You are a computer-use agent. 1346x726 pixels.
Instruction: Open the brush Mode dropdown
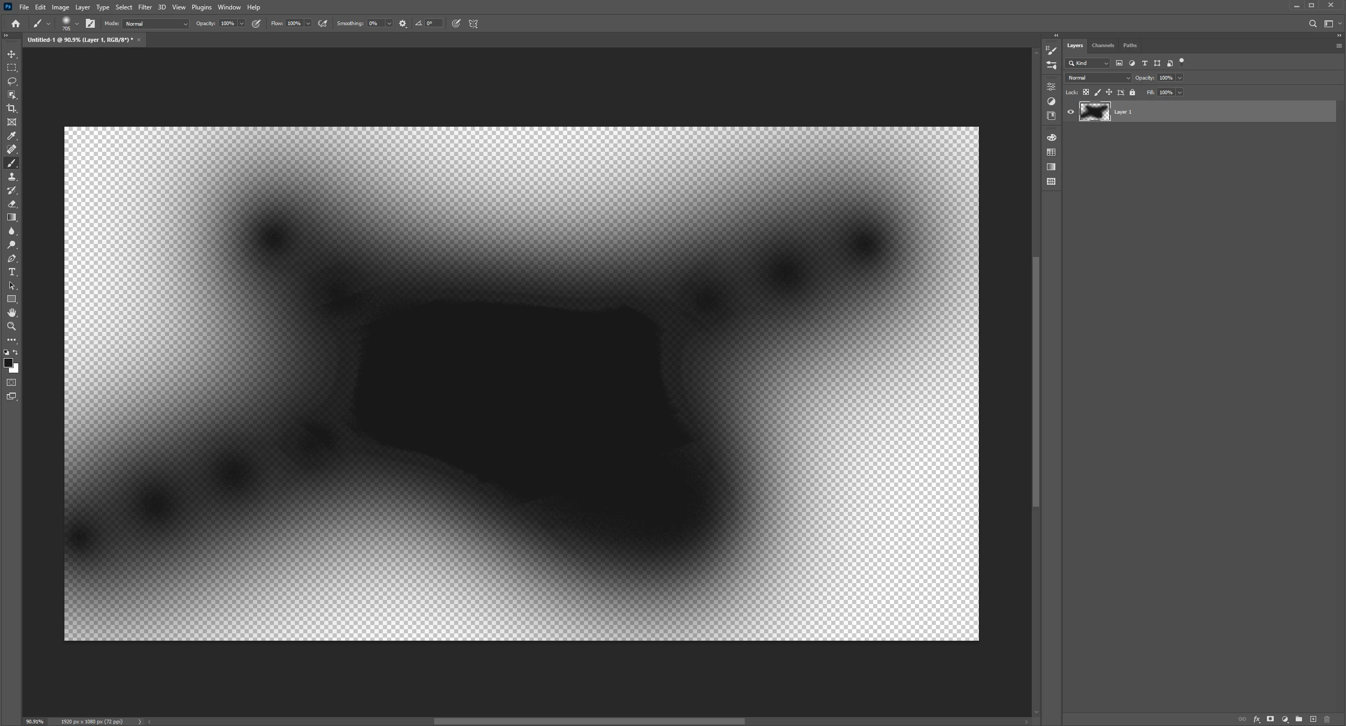[156, 24]
